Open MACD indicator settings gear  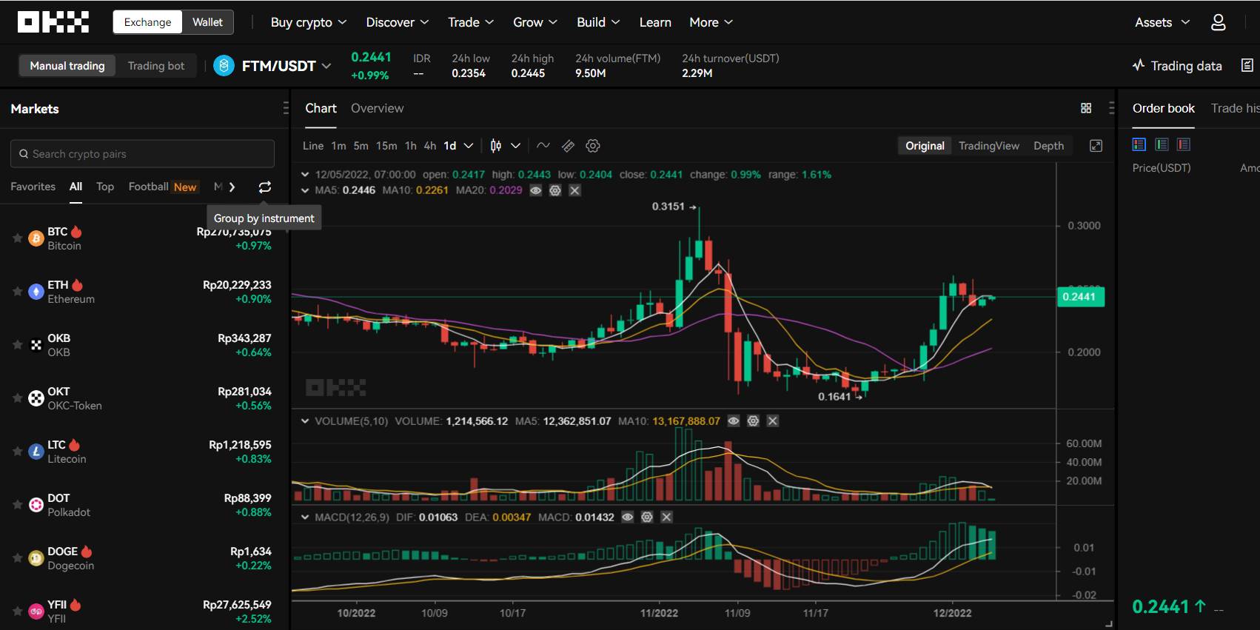tap(647, 517)
